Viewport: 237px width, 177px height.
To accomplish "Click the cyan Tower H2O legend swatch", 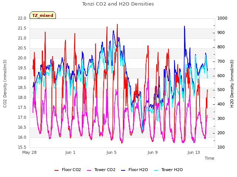I will [156, 170].
